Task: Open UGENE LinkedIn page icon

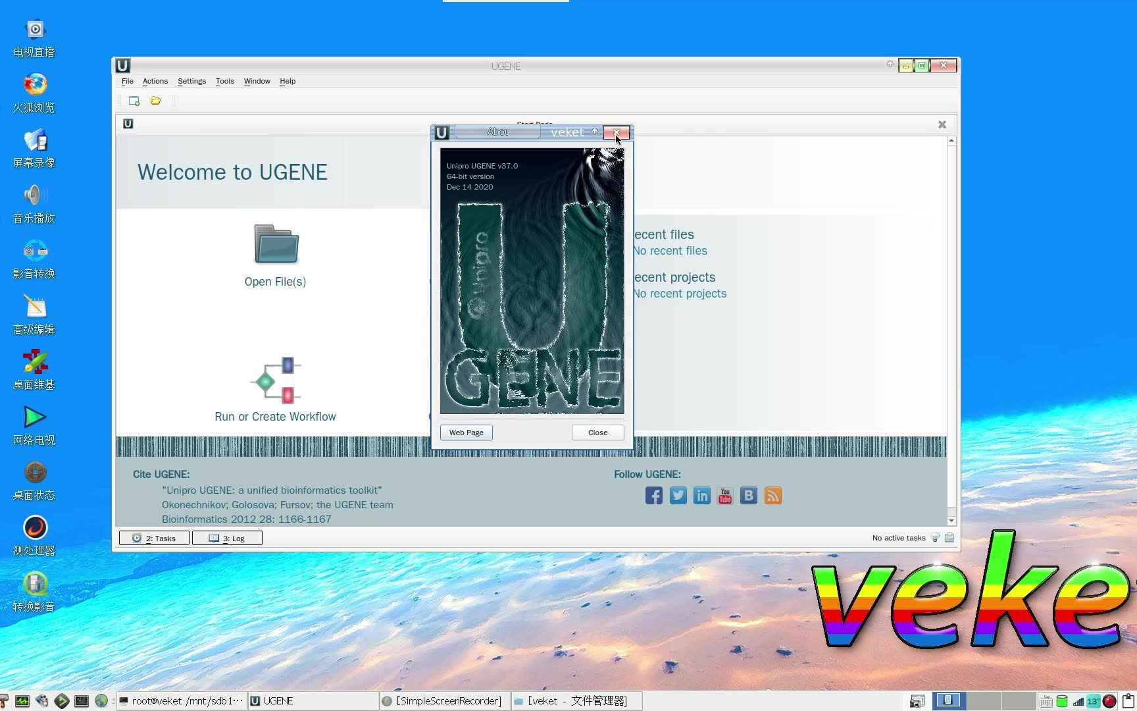Action: 701,496
